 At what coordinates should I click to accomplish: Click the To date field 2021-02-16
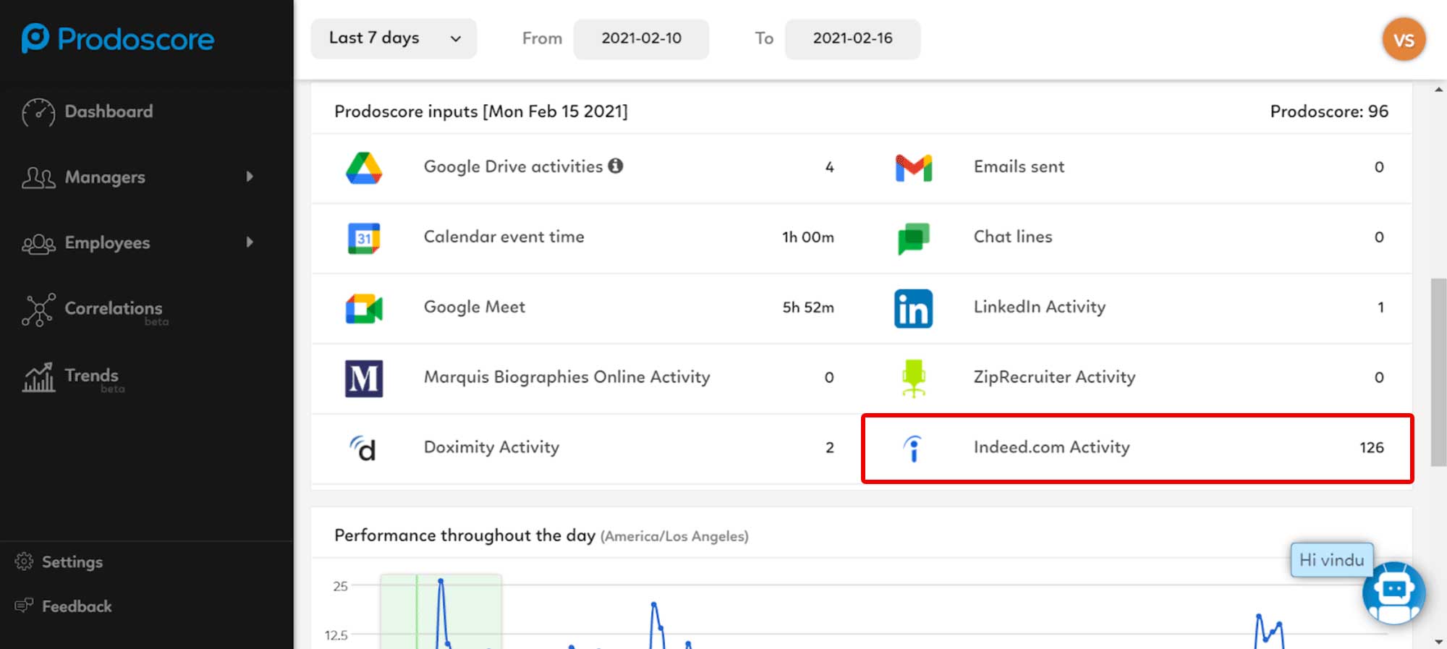852,38
